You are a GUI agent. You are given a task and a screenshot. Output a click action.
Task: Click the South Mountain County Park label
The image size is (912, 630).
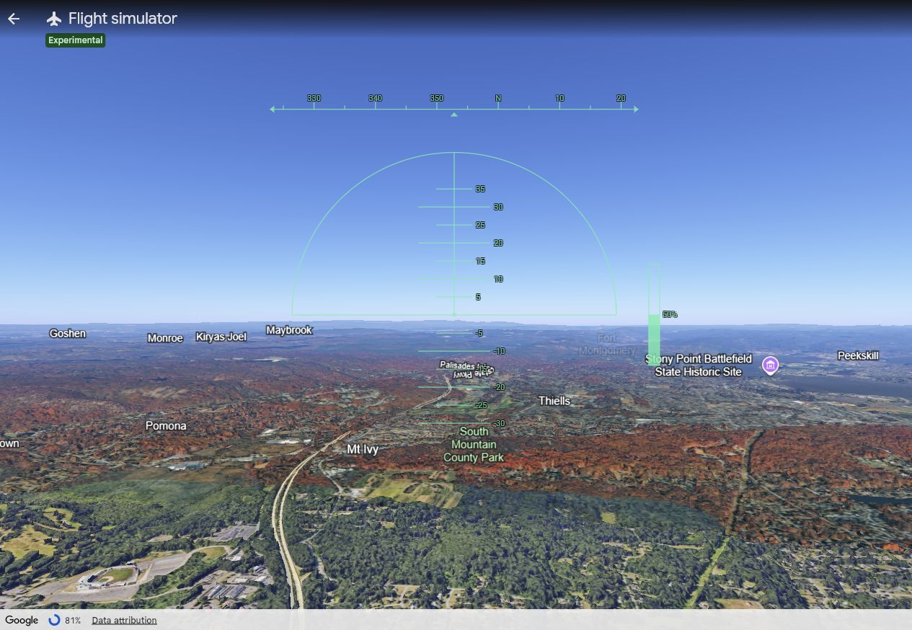[474, 445]
